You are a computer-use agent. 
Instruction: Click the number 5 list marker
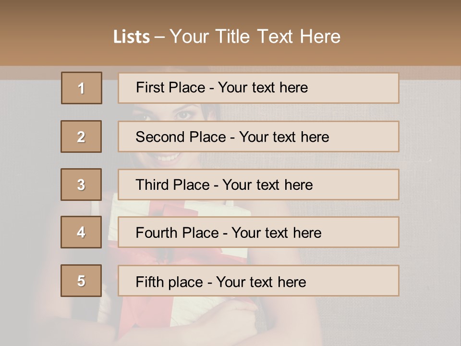[81, 281]
